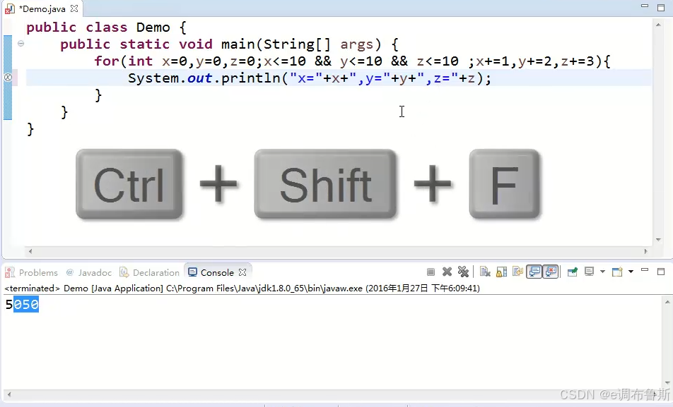The width and height of the screenshot is (673, 407).
Task: Select the Demo.java editor tab
Action: tap(42, 8)
